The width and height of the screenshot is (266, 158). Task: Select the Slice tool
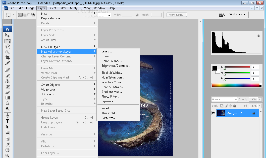click(8, 63)
